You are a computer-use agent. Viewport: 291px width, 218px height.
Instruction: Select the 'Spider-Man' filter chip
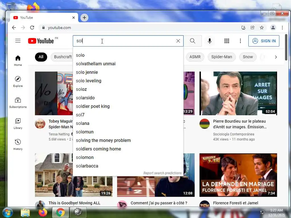click(x=222, y=57)
